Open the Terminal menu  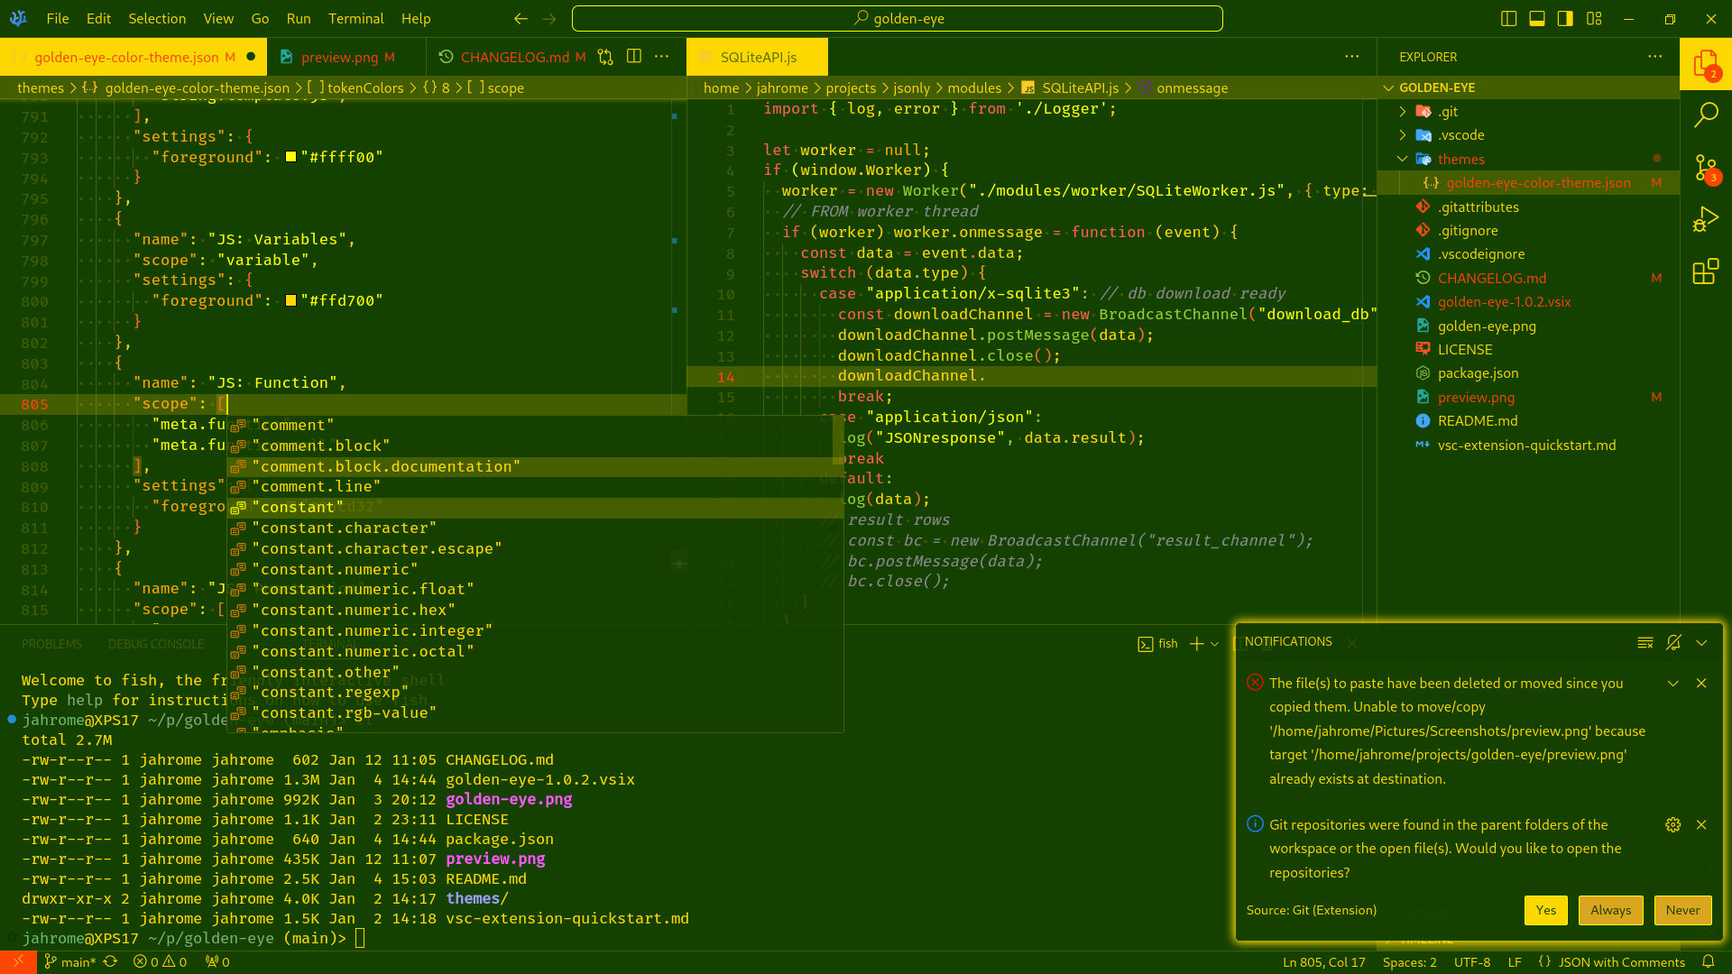(355, 18)
